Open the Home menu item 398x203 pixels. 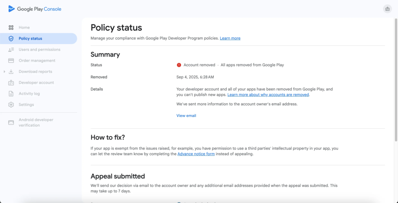(x=24, y=28)
